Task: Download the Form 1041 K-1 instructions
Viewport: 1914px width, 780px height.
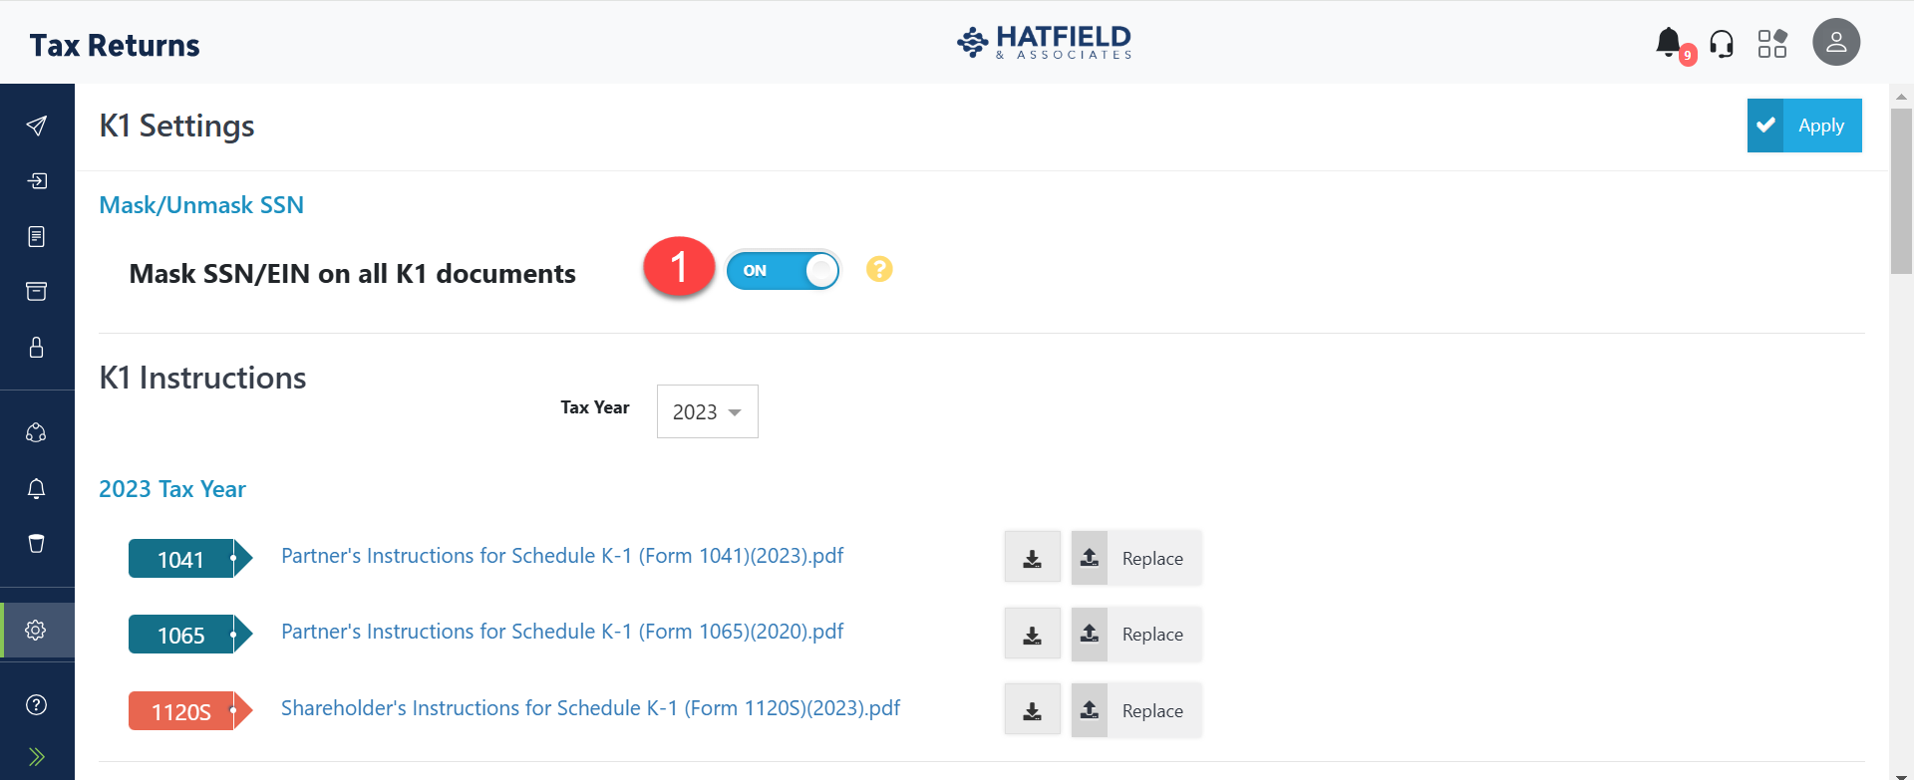Action: 1032,559
